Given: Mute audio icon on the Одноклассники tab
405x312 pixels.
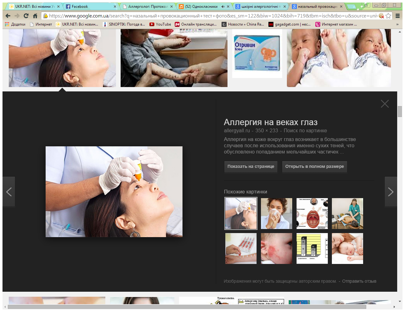Looking at the screenshot, I should pos(223,6).
